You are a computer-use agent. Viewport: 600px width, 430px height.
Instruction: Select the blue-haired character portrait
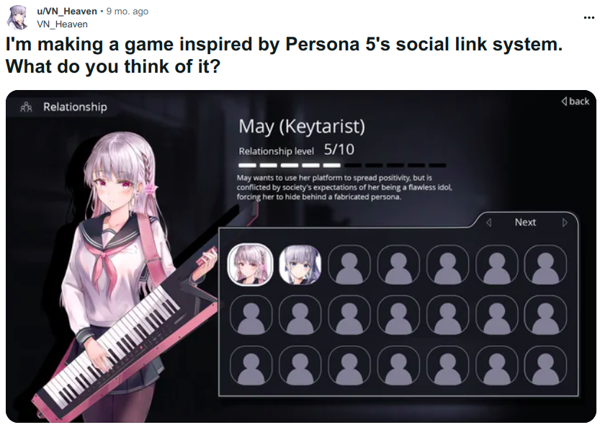tap(300, 265)
